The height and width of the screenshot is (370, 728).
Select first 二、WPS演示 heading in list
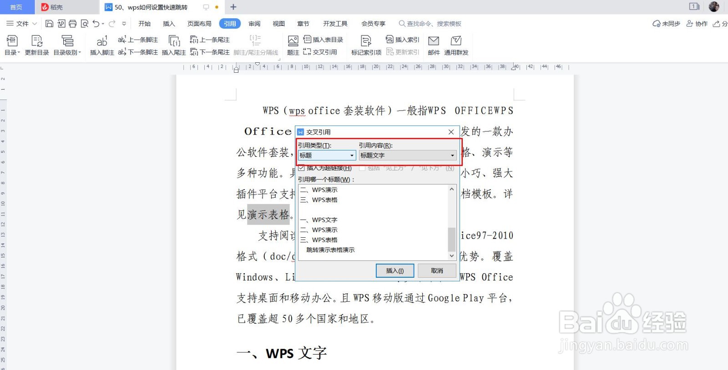(318, 190)
